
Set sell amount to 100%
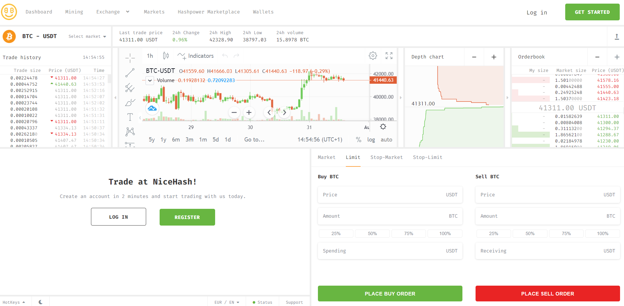(x=603, y=233)
